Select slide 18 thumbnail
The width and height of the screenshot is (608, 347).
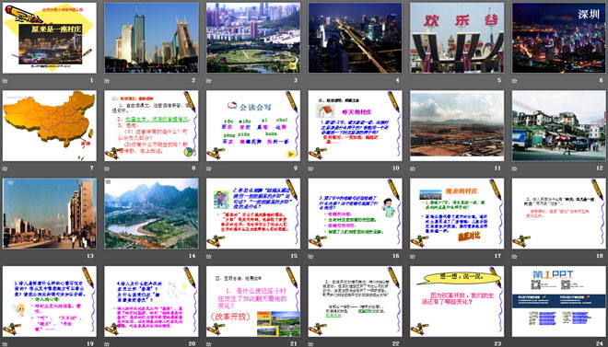559,214
